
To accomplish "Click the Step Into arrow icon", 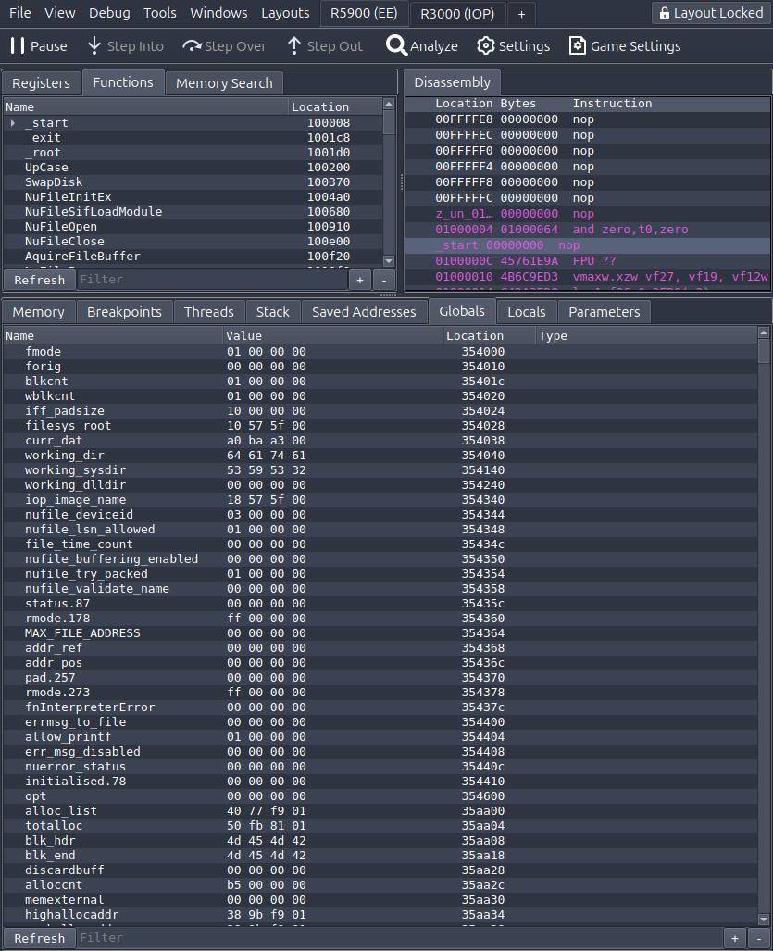I will point(94,45).
